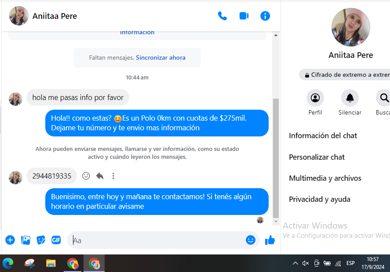
Task: Open Perfil of Aniitaa Pere
Action: pyautogui.click(x=315, y=98)
